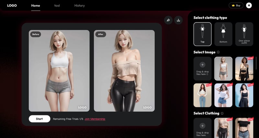This screenshot has width=259, height=138.
Task: Open the N user avatar
Action: coord(249,6)
